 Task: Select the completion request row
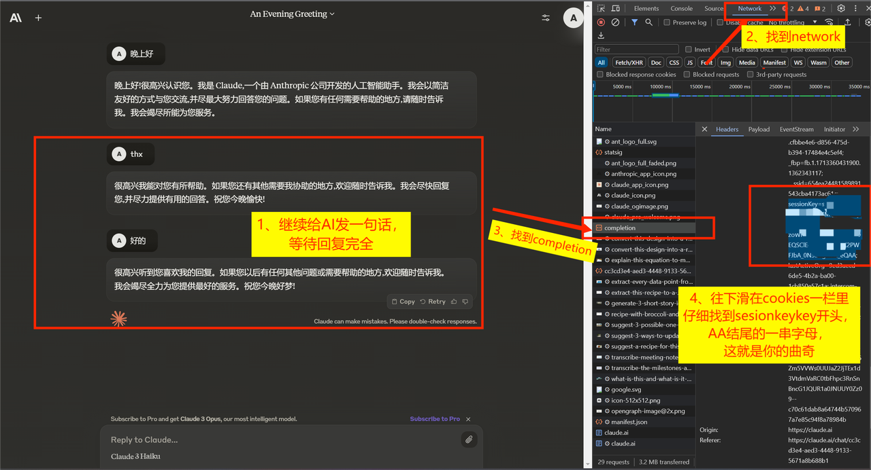[644, 228]
